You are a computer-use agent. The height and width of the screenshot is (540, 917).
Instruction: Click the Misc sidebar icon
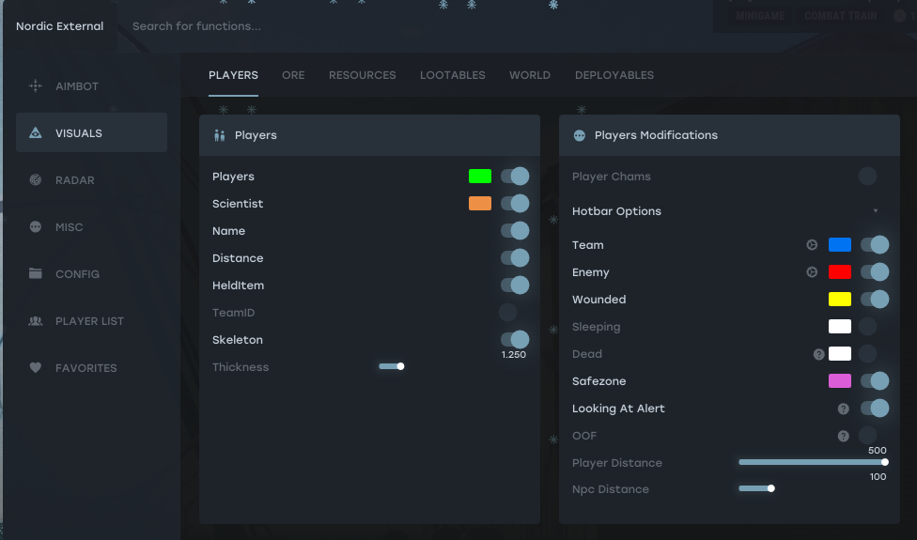tap(35, 226)
